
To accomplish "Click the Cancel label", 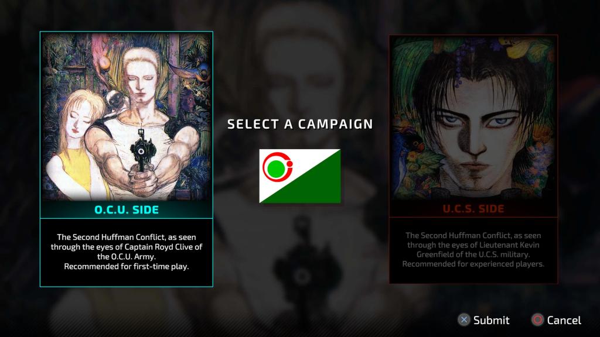I will pyautogui.click(x=564, y=320).
